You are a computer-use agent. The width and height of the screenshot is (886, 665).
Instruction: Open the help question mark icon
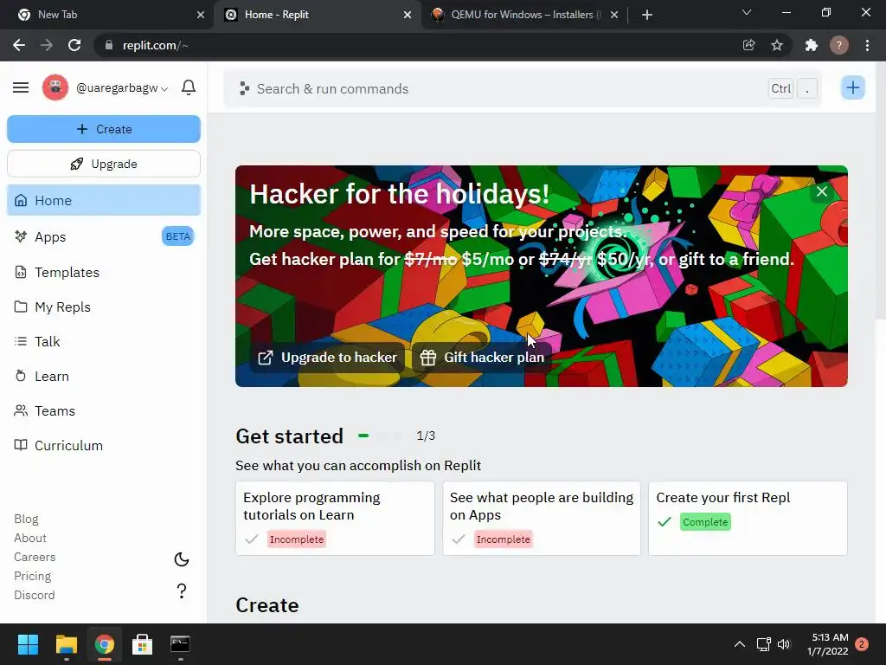pyautogui.click(x=182, y=591)
